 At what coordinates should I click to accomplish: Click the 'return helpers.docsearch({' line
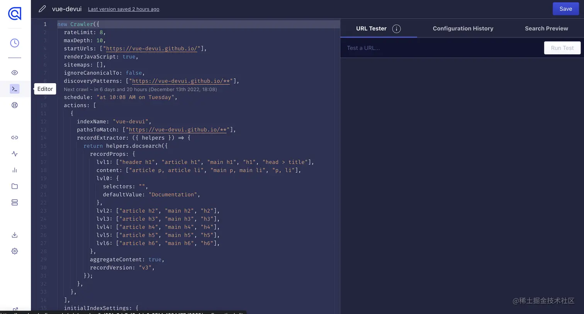click(126, 146)
